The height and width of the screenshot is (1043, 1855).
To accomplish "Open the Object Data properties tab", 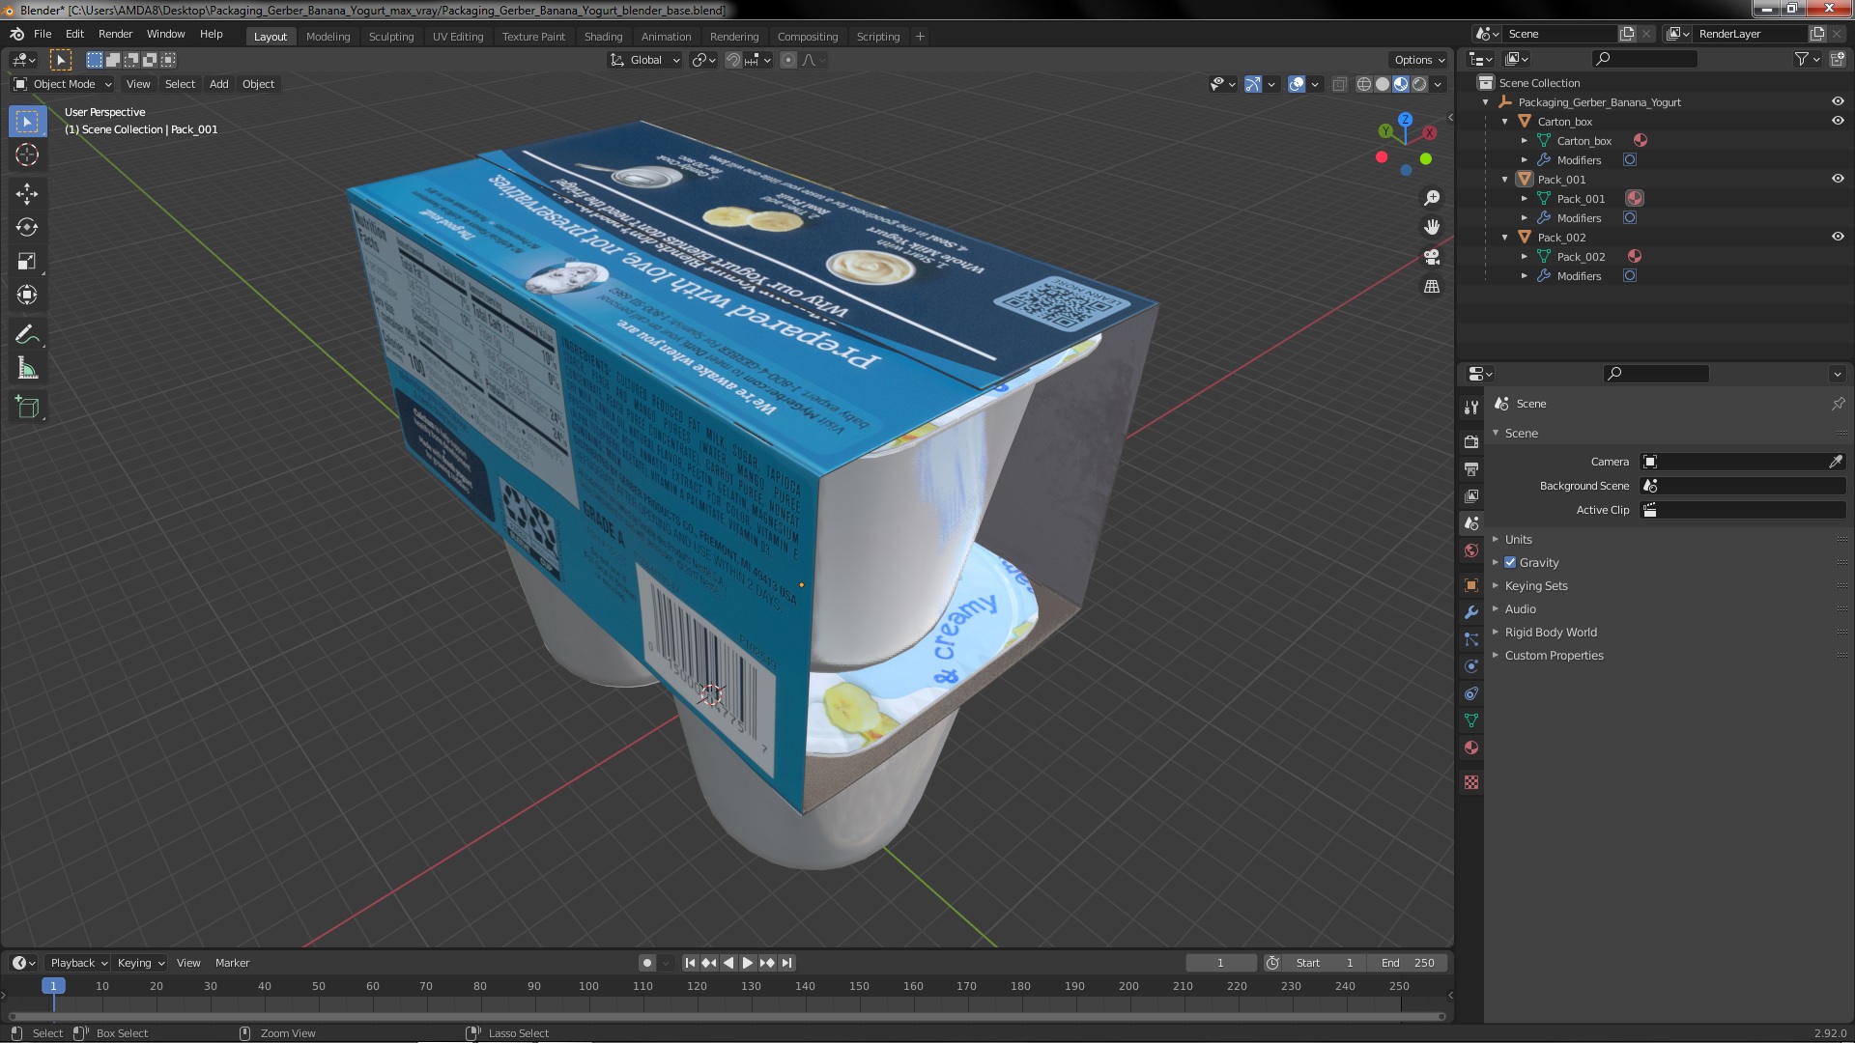I will (1470, 720).
